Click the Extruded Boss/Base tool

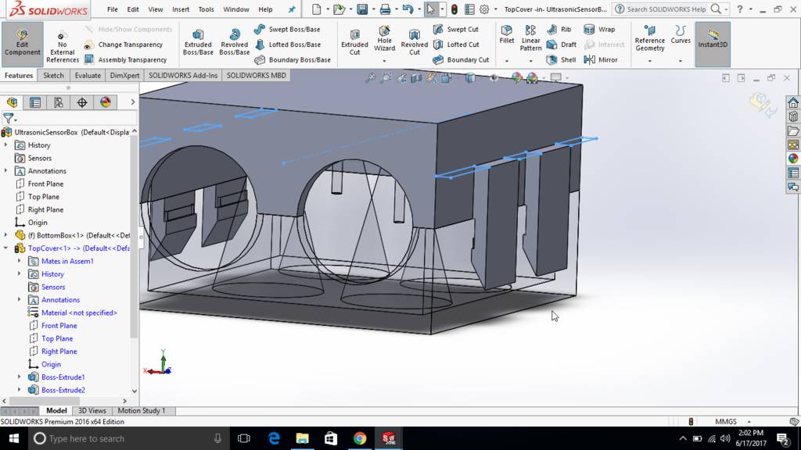198,42
